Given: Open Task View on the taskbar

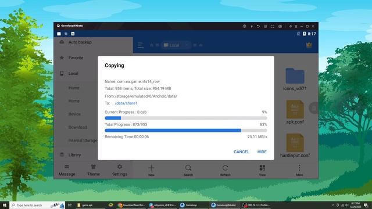Looking at the screenshot, I should pyautogui.click(x=70, y=205).
